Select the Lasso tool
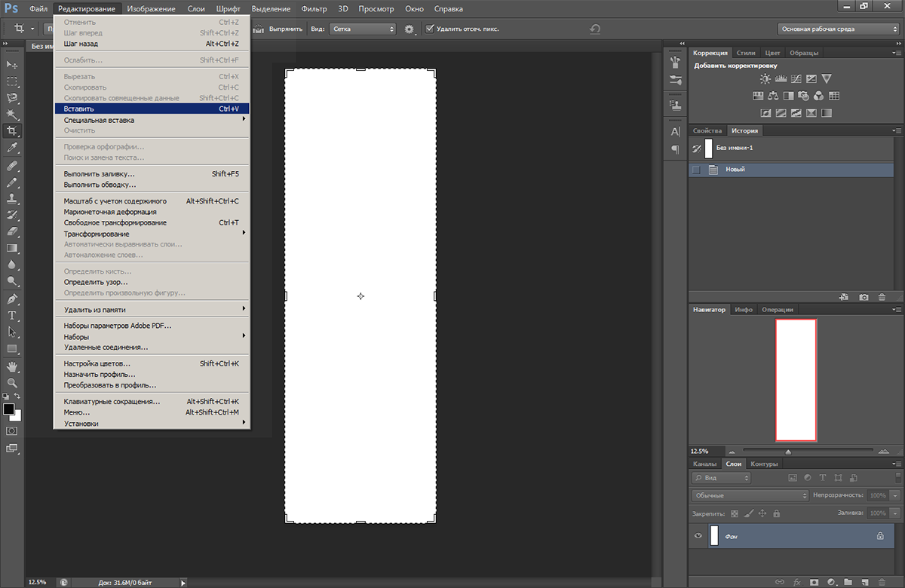The height and width of the screenshot is (588, 905). (x=12, y=98)
